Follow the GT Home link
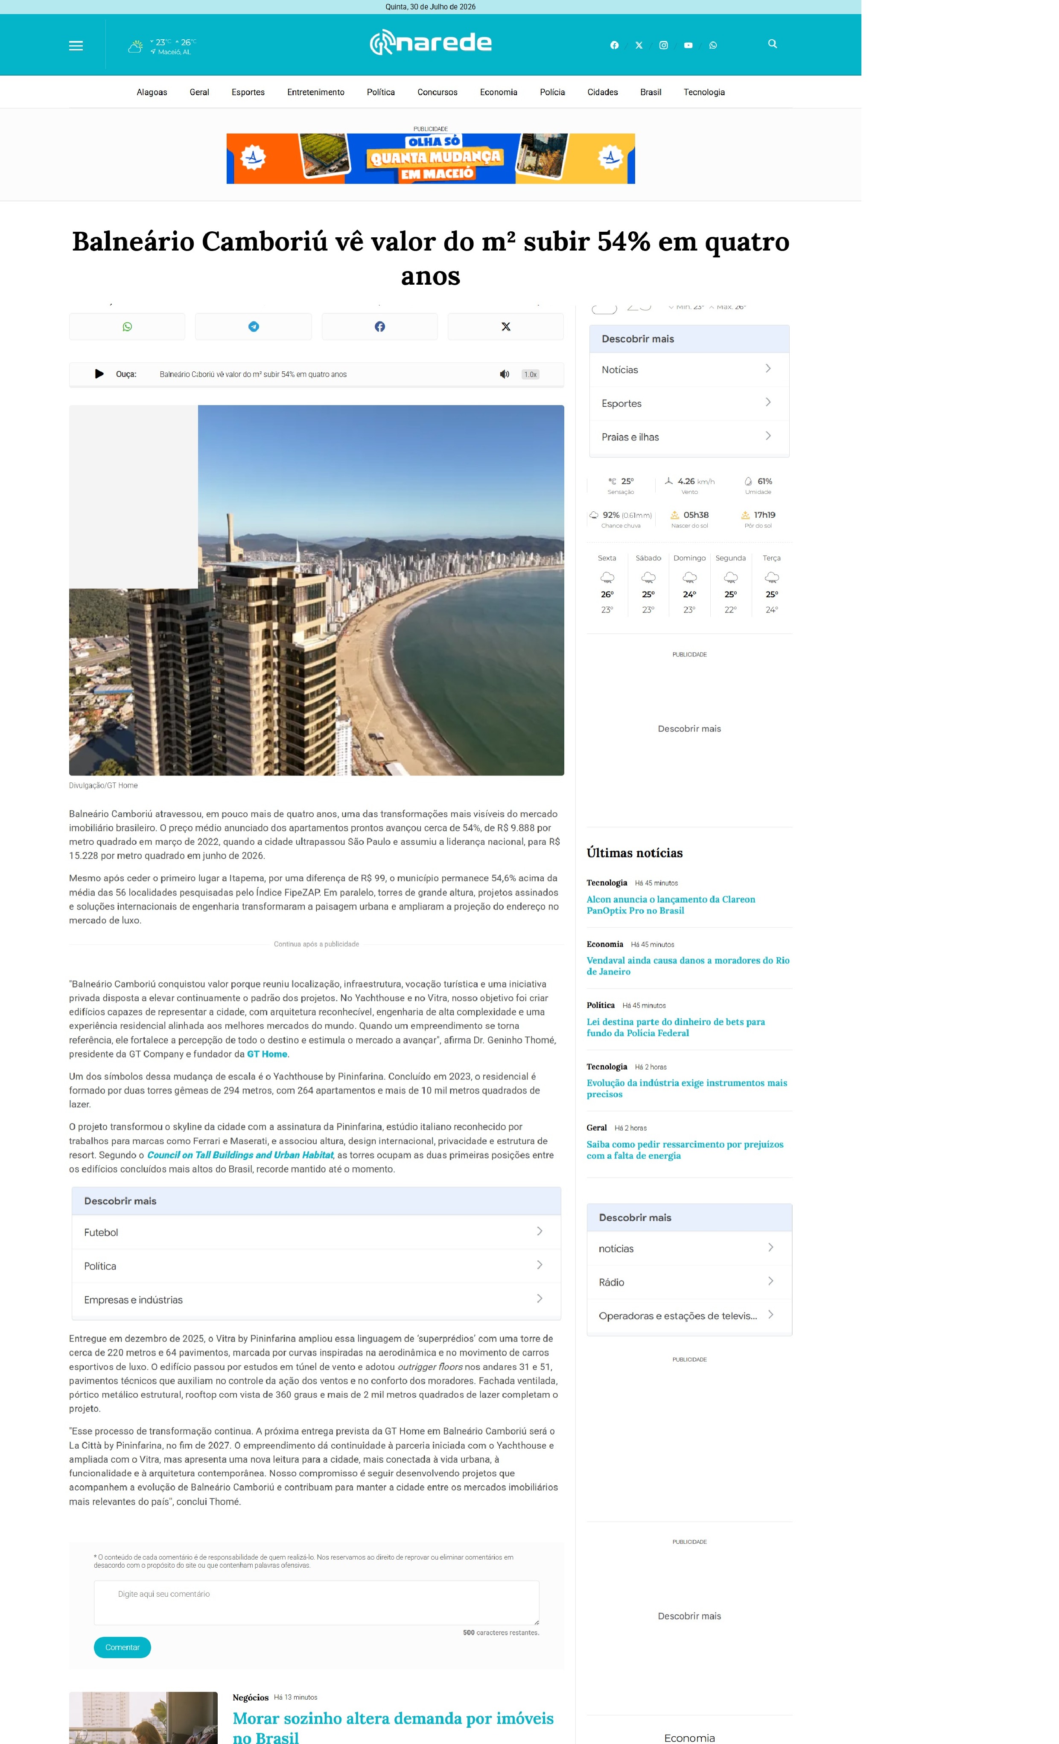The height and width of the screenshot is (1744, 1059). [x=267, y=1054]
